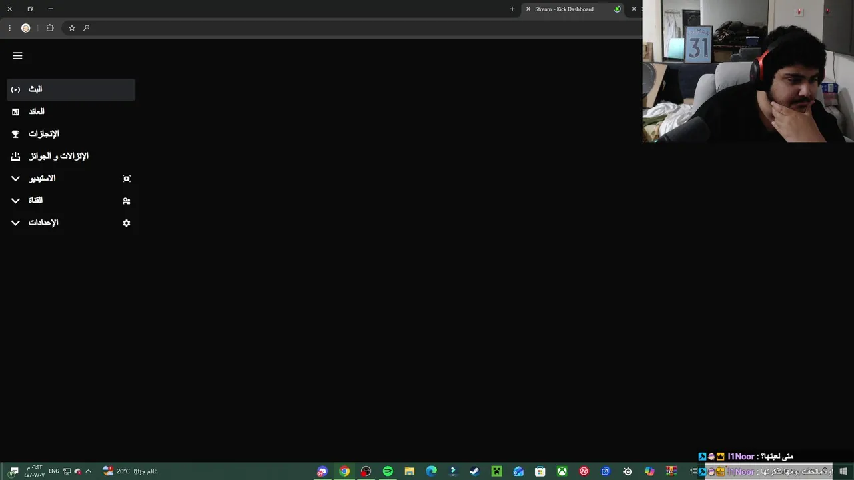This screenshot has width=854, height=480.
Task: Open WinRAR from the taskbar
Action: 671,471
